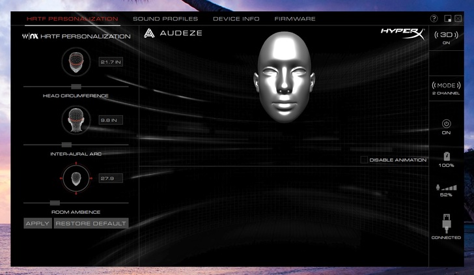Click the inter-aural arc head icon
This screenshot has height=275, width=474.
pyautogui.click(x=76, y=121)
